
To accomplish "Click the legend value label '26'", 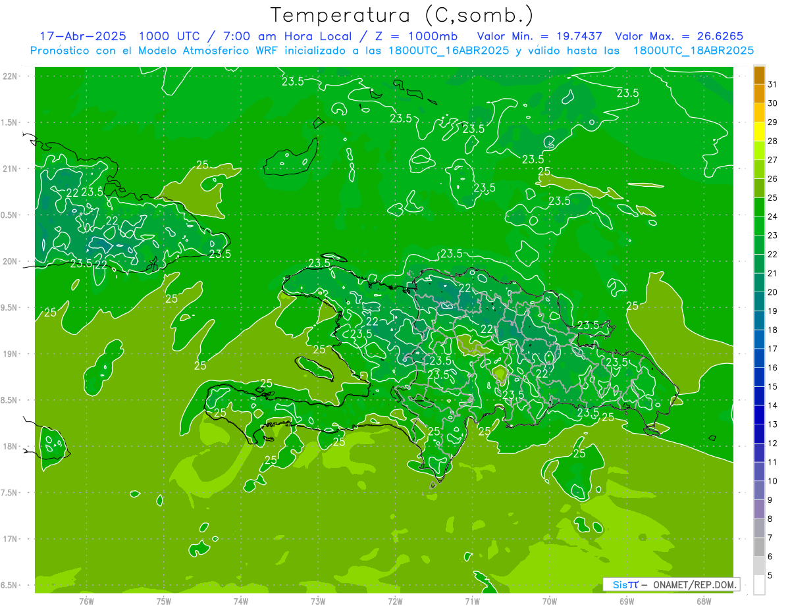I will [x=773, y=179].
